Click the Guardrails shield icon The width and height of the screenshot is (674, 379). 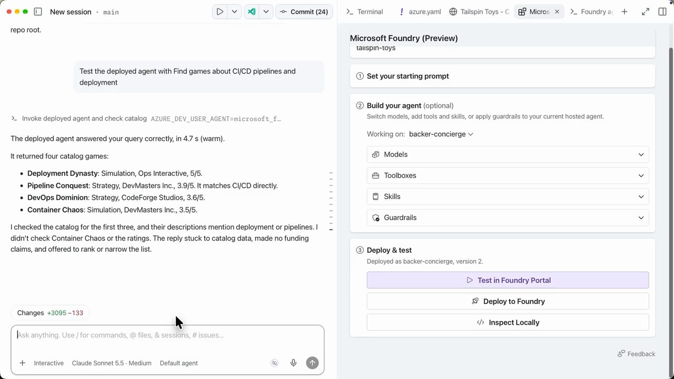click(x=375, y=217)
